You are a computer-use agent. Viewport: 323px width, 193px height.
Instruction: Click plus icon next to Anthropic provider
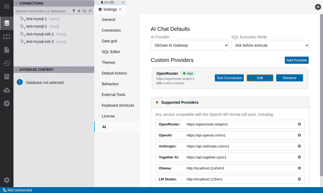pyautogui.click(x=299, y=146)
